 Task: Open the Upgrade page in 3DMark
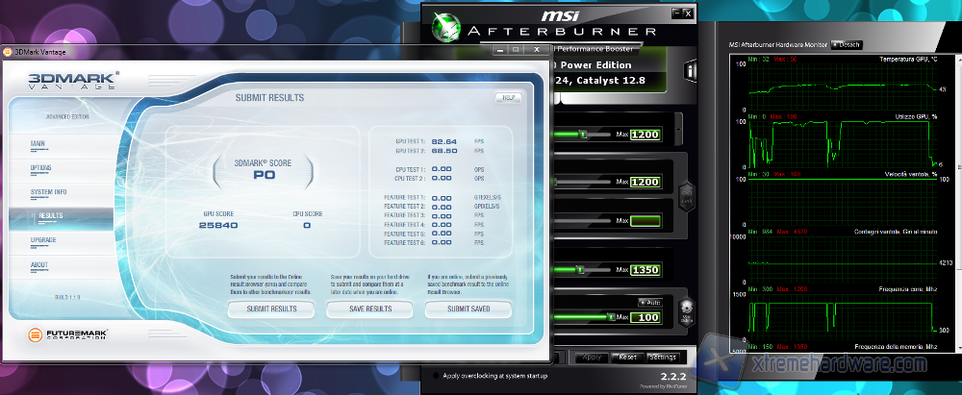coord(44,240)
